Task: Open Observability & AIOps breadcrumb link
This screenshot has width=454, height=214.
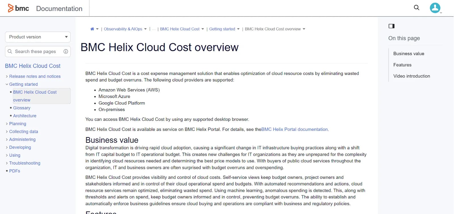Action: click(123, 29)
